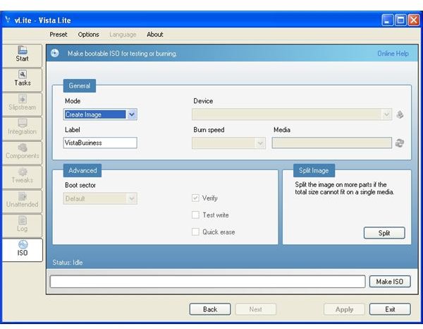Open the Boot sector dropdown

100,198
